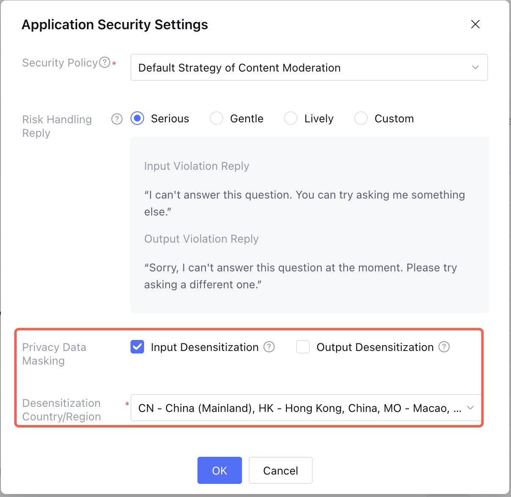Click the Security Policy dropdown chevron arrow

coord(475,67)
